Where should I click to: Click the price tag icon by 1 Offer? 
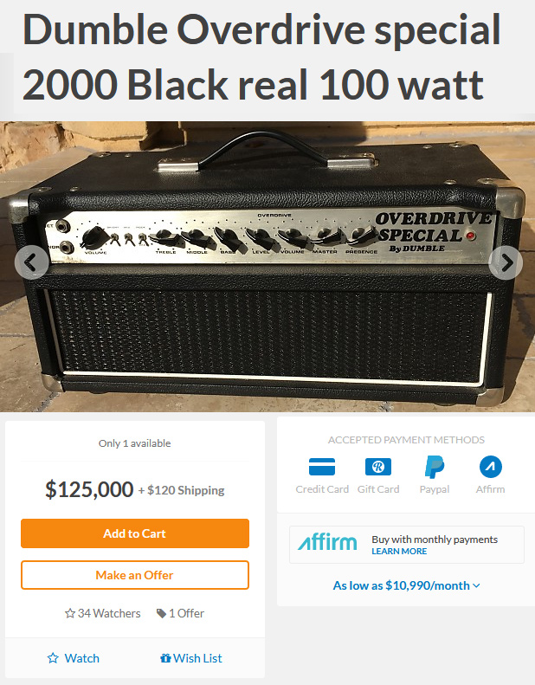(161, 613)
